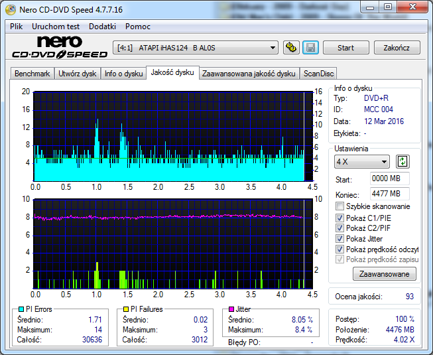The image size is (433, 355).
Task: Switch to the Utwórz dysk tab
Action: point(78,74)
